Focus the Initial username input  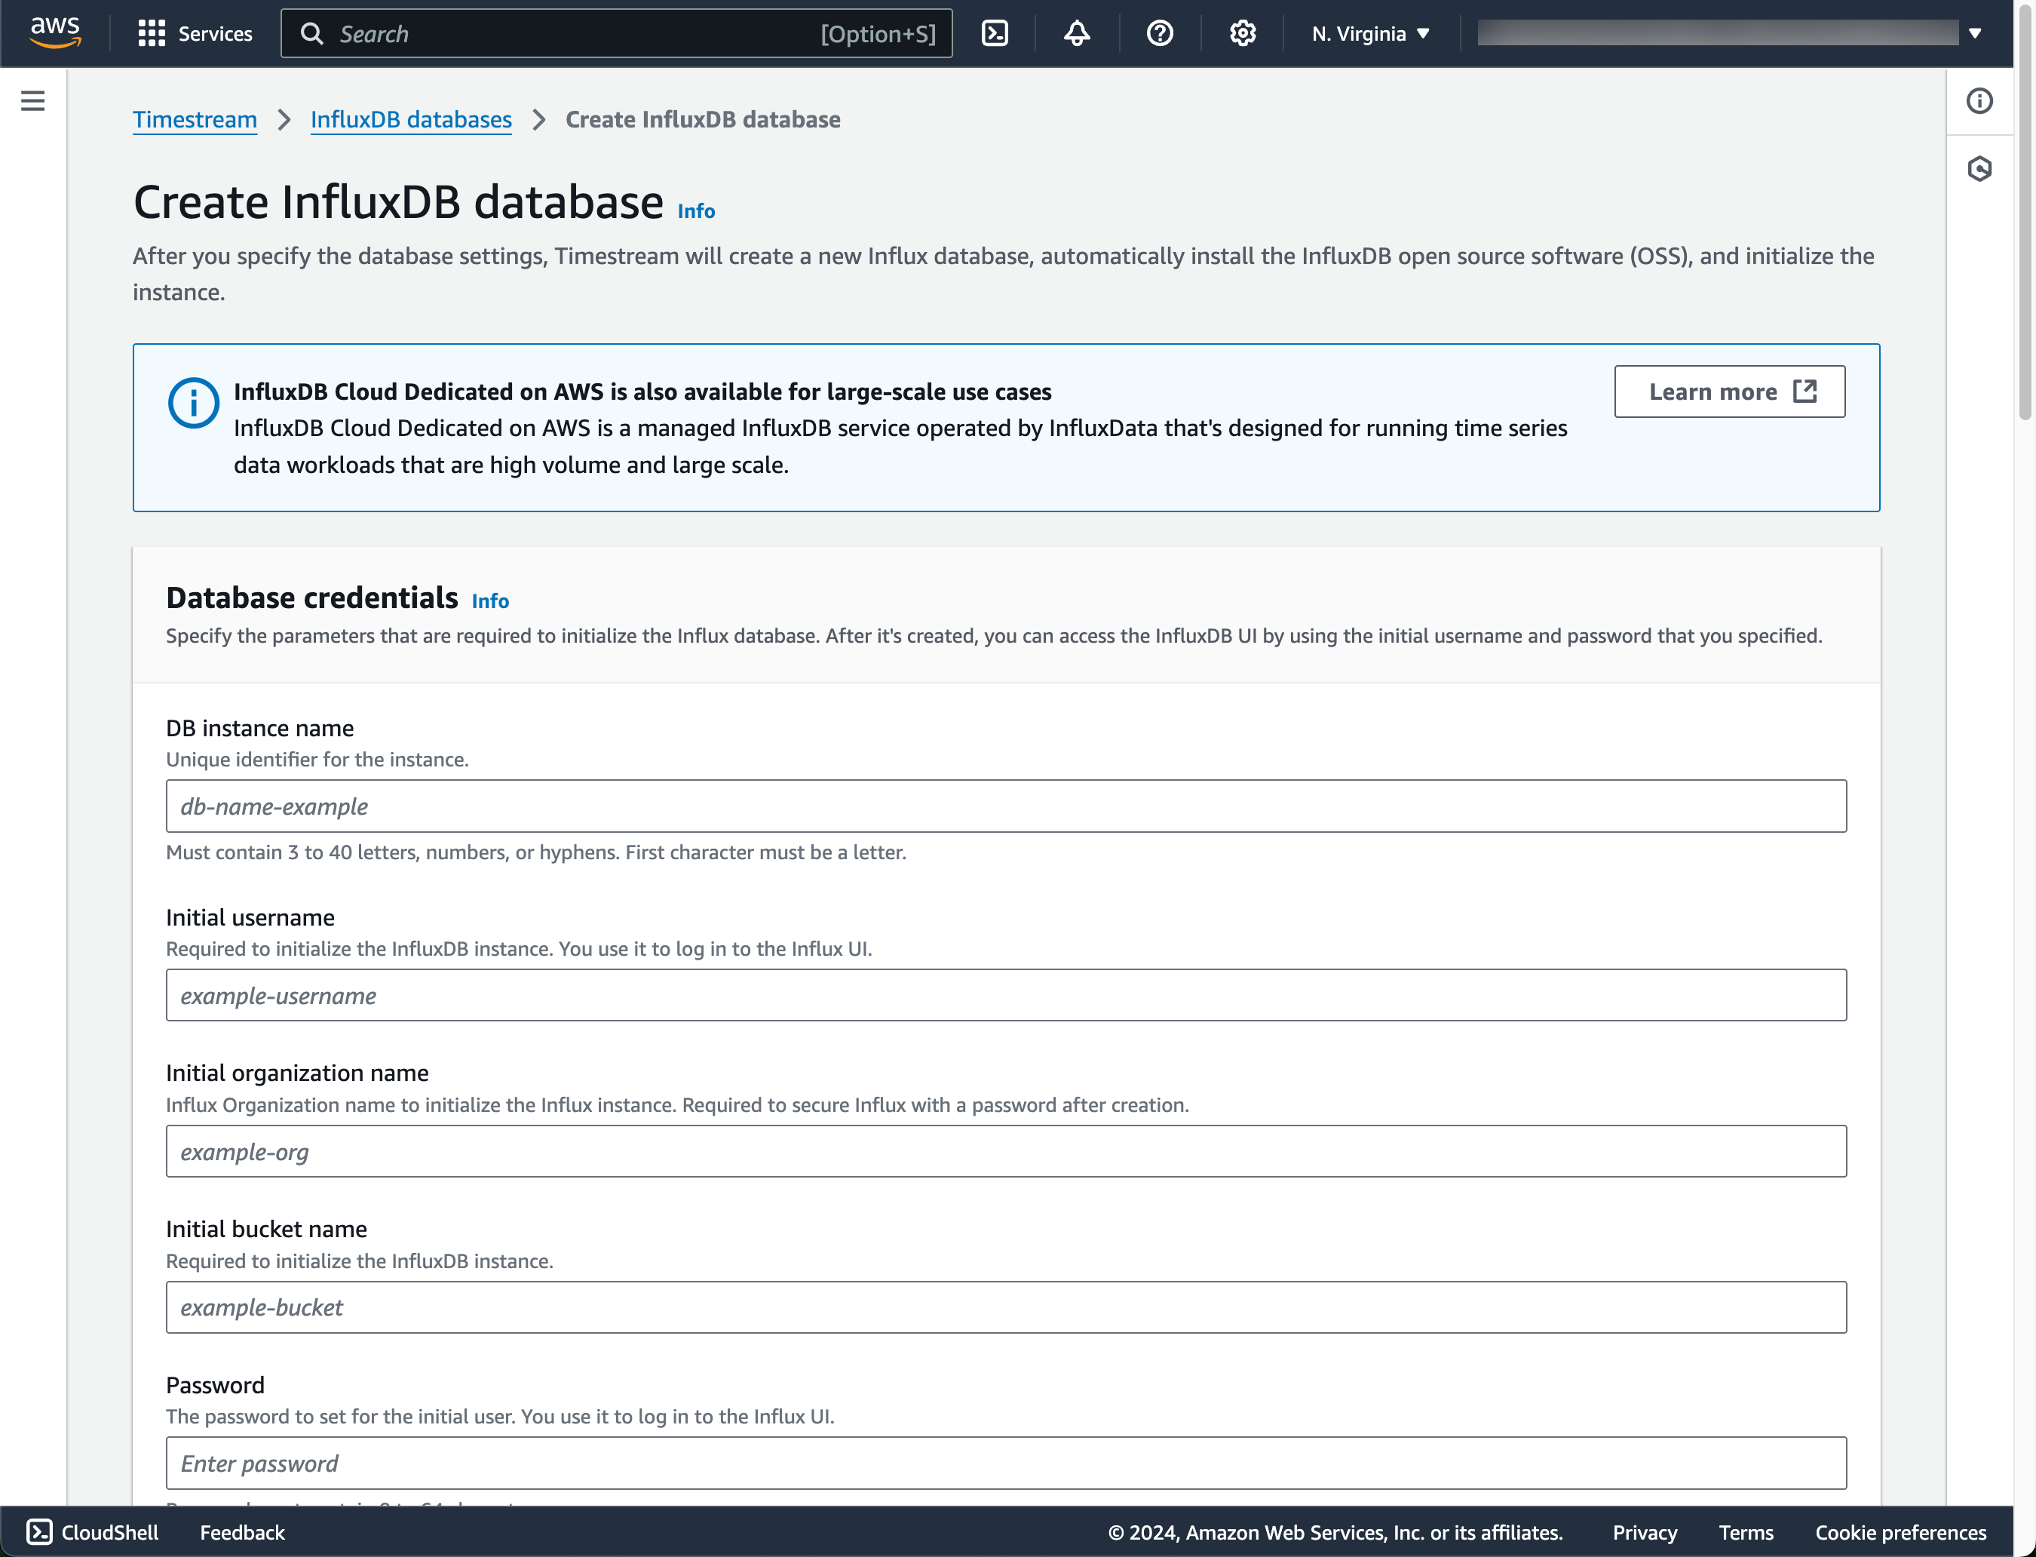[1005, 995]
